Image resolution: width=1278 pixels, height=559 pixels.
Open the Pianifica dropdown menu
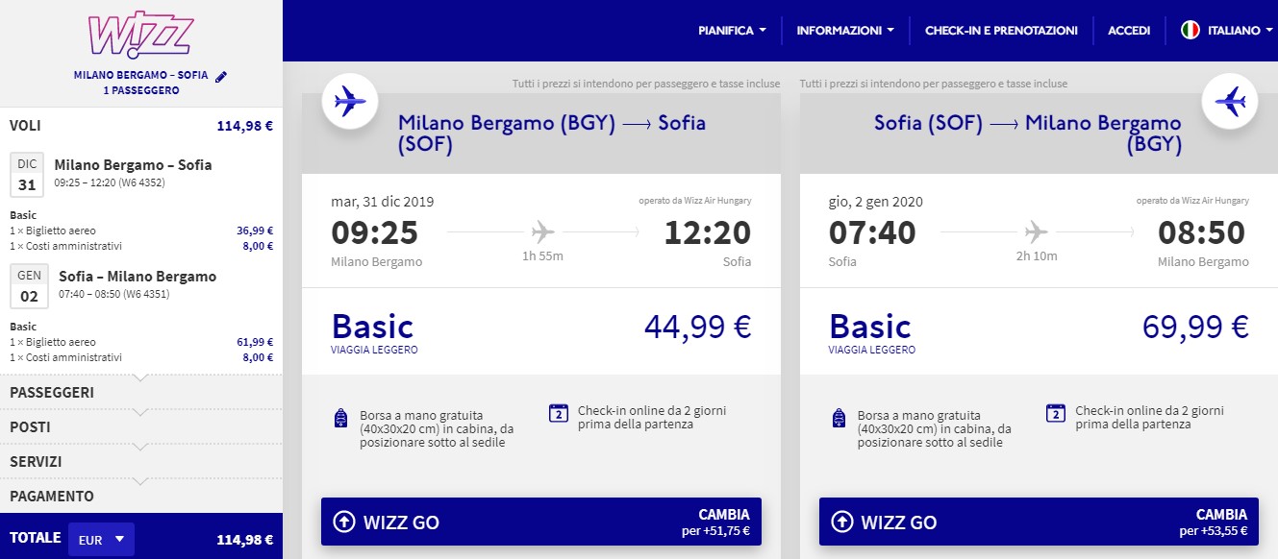[x=732, y=30]
